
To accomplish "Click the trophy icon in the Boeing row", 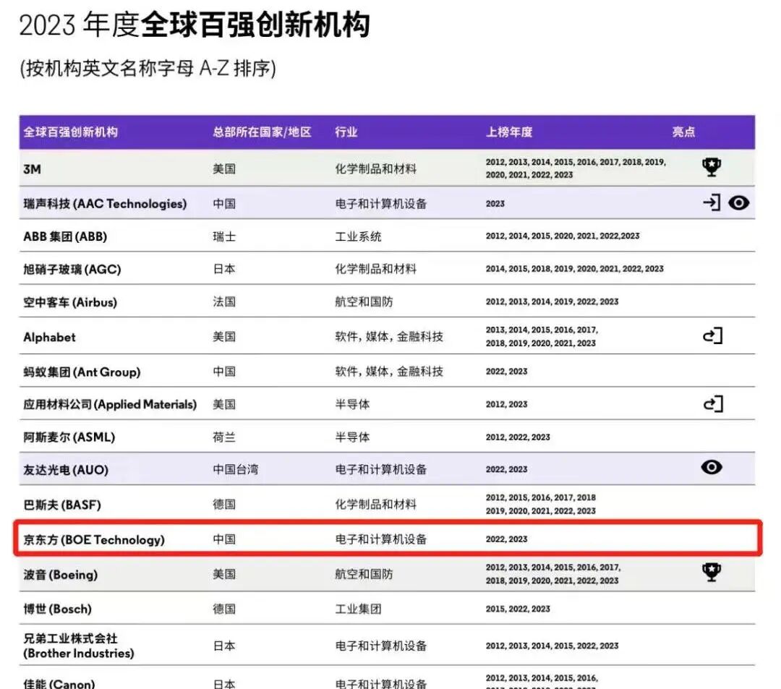I will [x=712, y=572].
